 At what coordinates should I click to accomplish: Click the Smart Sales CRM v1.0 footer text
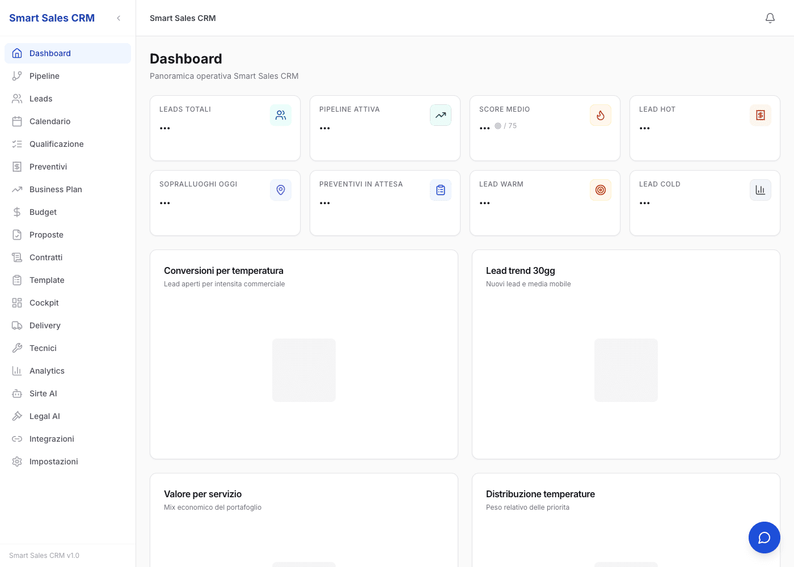(44, 556)
